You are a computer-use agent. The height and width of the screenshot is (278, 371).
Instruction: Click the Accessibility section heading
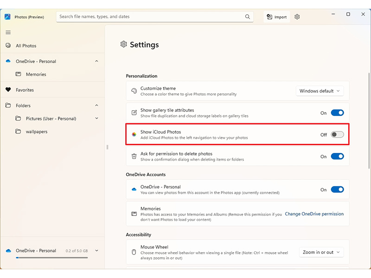(138, 234)
